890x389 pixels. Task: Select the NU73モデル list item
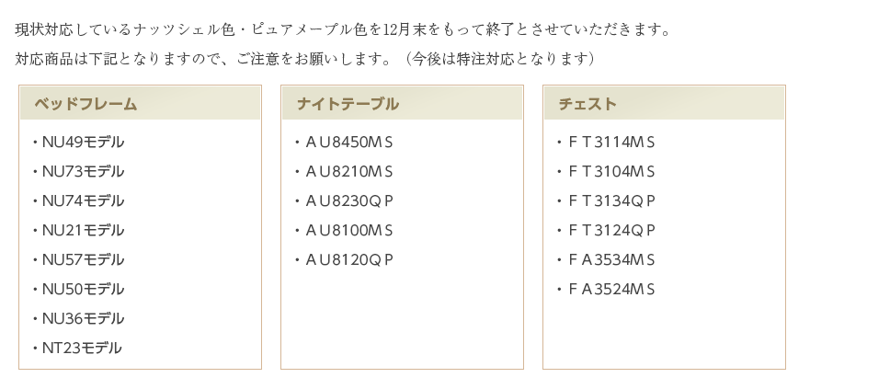[x=83, y=172]
